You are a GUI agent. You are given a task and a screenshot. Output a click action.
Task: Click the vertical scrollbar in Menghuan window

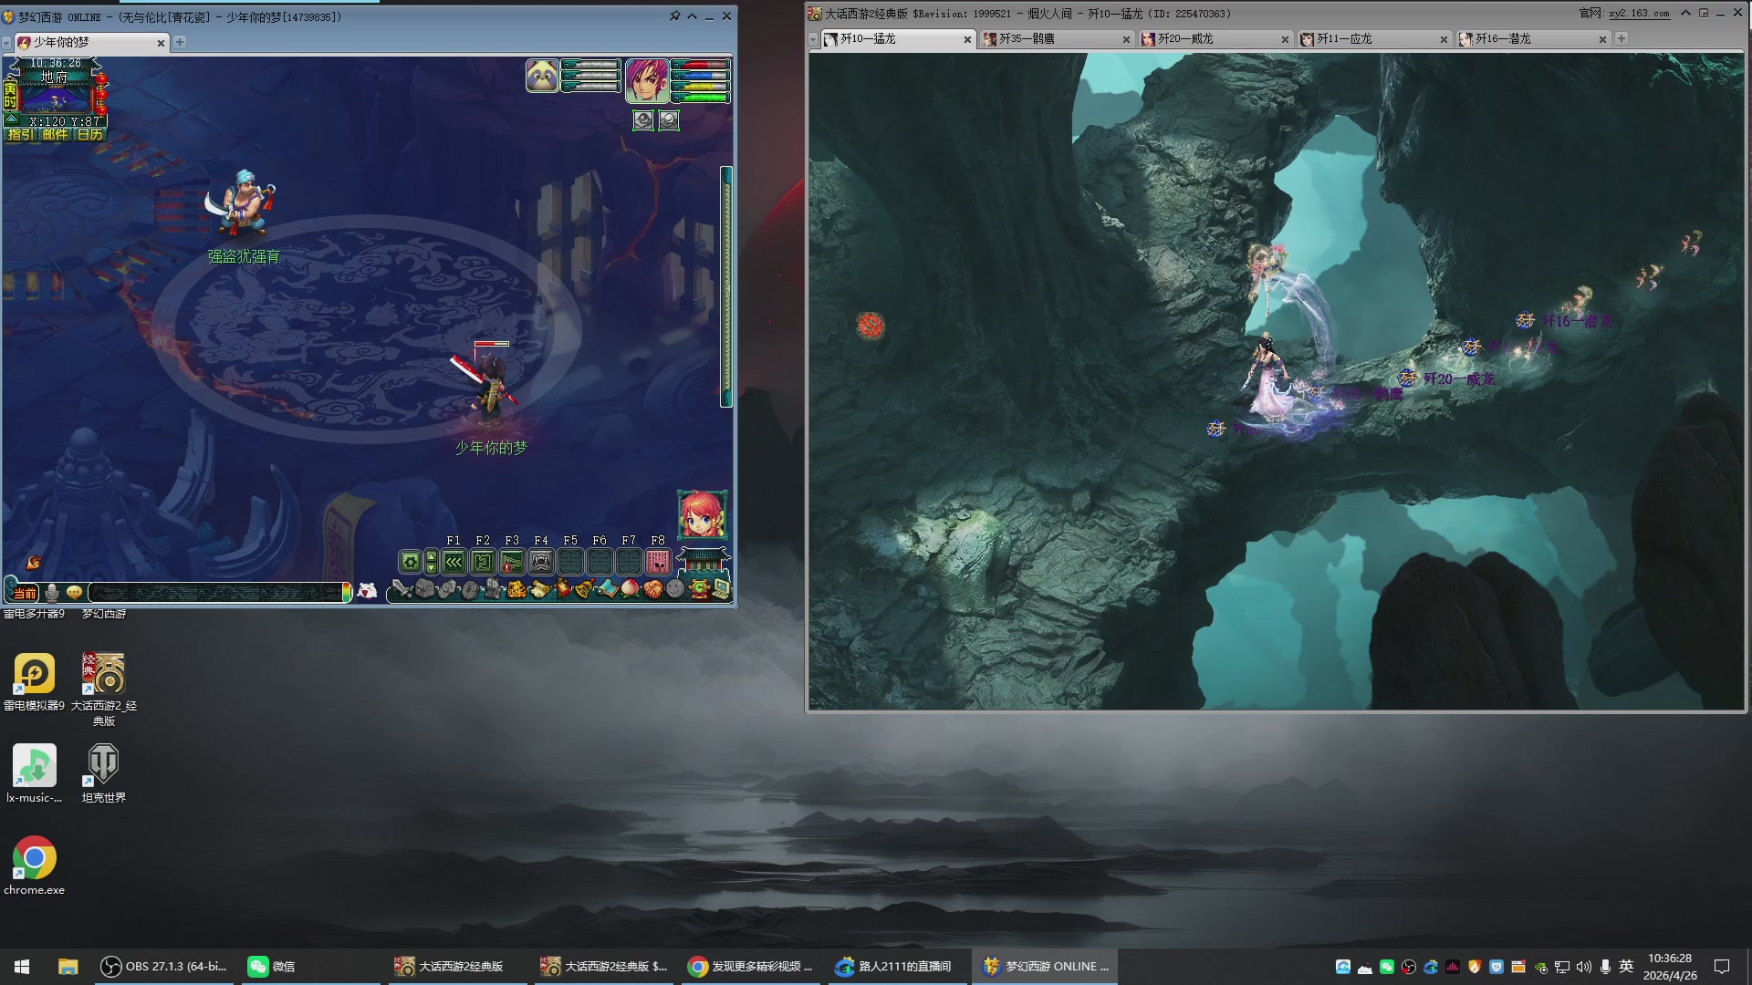coord(726,286)
